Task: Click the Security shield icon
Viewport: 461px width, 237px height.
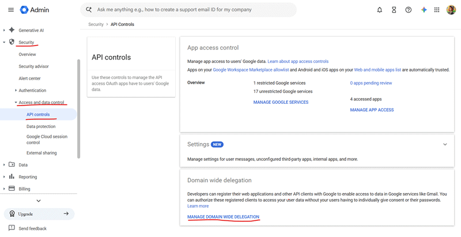Action: coord(12,42)
